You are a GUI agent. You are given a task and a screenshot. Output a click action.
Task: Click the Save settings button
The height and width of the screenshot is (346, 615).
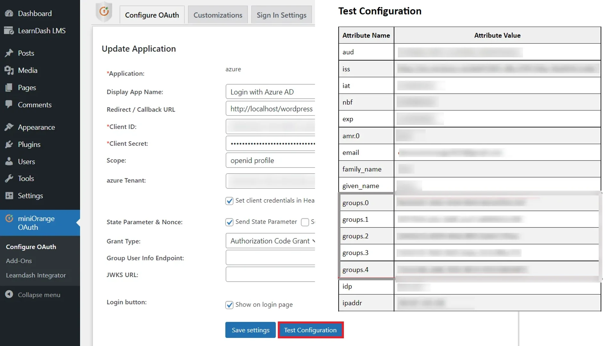[x=250, y=330]
